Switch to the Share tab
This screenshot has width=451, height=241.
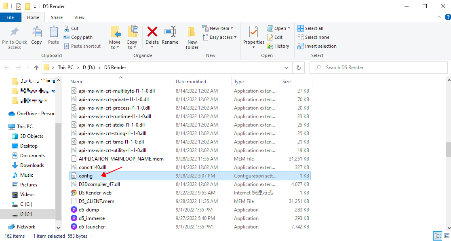pos(57,17)
